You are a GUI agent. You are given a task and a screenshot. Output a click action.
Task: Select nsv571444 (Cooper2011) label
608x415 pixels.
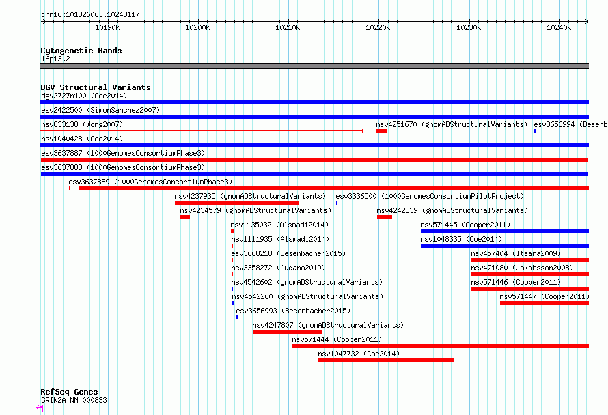pos(337,339)
